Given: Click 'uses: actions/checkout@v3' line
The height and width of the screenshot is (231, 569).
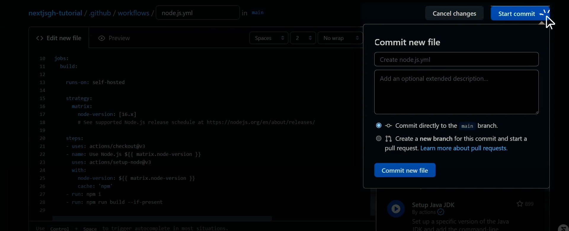Looking at the screenshot, I should 106,146.
